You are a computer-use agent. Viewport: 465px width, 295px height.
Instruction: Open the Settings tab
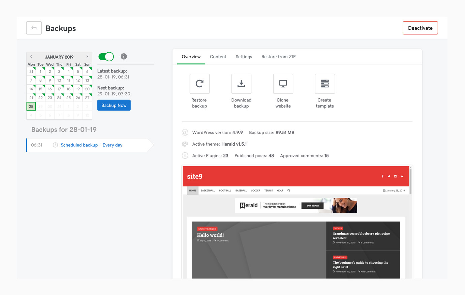point(244,57)
